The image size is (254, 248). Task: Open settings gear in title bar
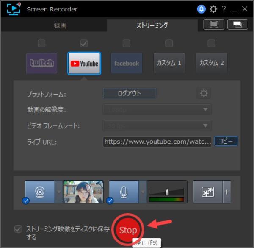(213, 9)
